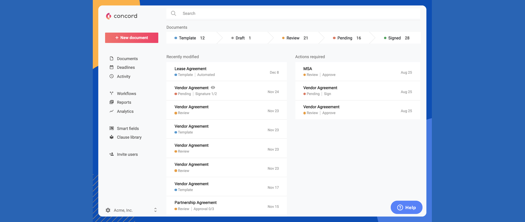
Task: Click the Invite users person icon
Action: point(111,154)
